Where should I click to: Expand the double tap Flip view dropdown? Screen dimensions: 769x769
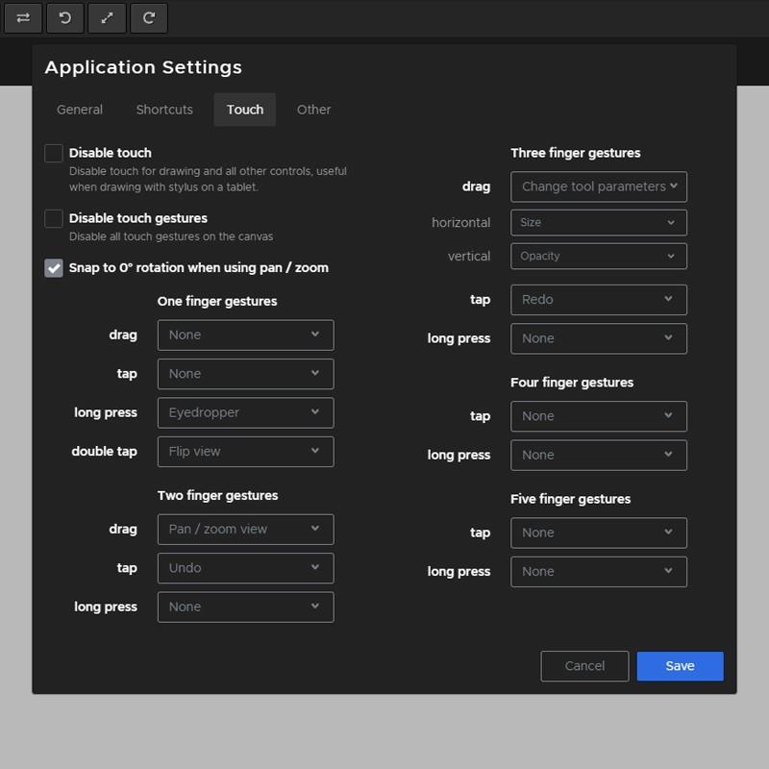coord(245,452)
